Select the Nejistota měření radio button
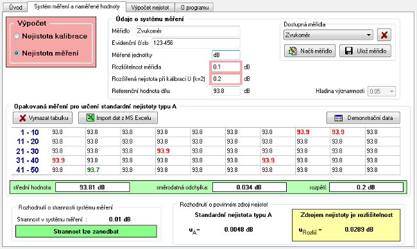Screen dimensions: 417x249 point(17,53)
